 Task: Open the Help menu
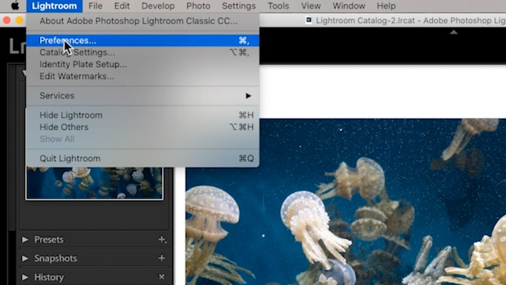click(386, 6)
